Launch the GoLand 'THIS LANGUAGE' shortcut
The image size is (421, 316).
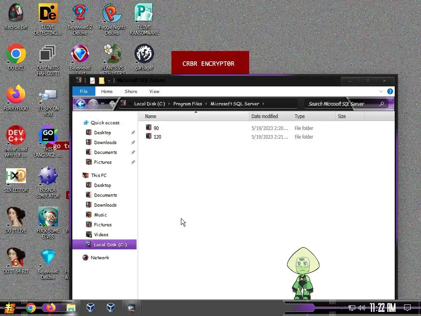(x=48, y=142)
